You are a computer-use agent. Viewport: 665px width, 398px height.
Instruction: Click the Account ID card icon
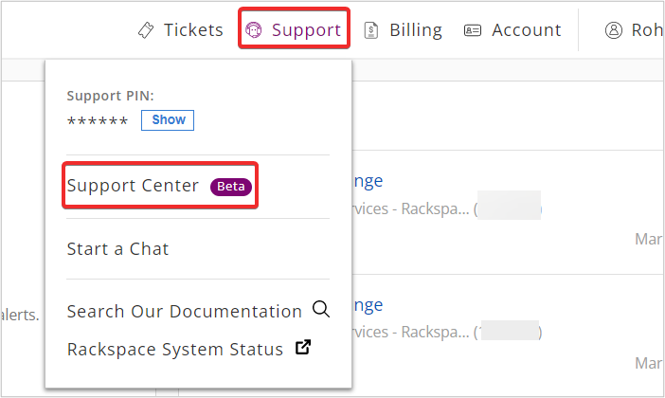coord(473,30)
